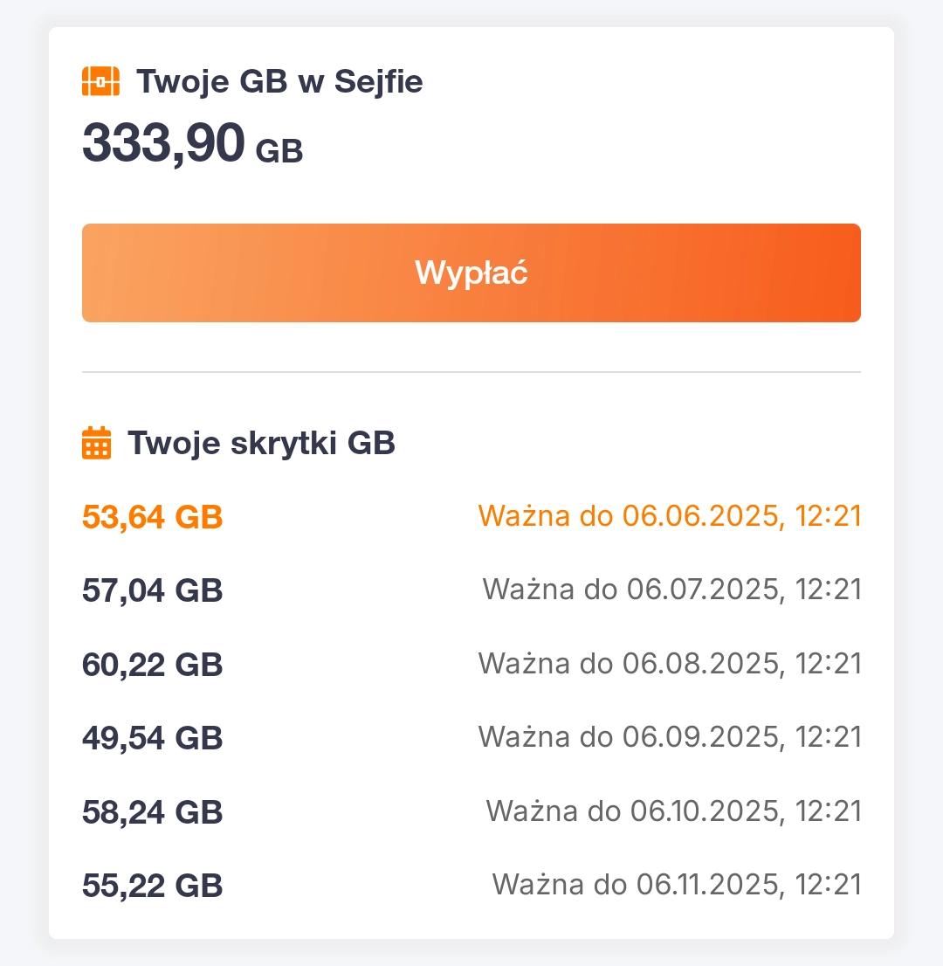Click the "Twoje skrytki GB" heading

[x=261, y=443]
